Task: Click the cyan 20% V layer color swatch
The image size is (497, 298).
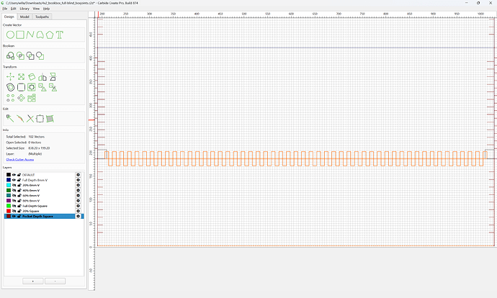Action: point(9,185)
